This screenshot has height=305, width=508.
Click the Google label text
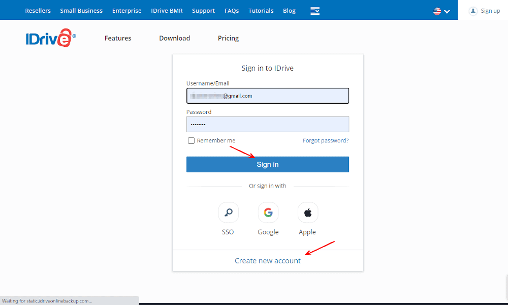(268, 232)
